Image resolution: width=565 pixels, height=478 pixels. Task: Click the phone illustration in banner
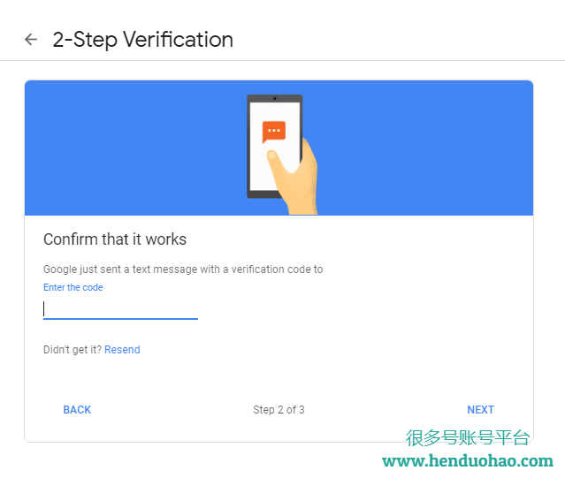[275, 147]
